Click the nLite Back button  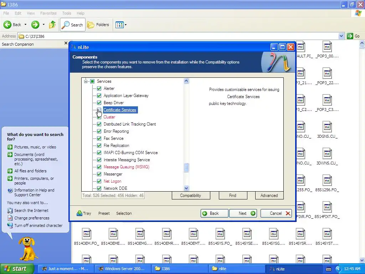point(214,213)
